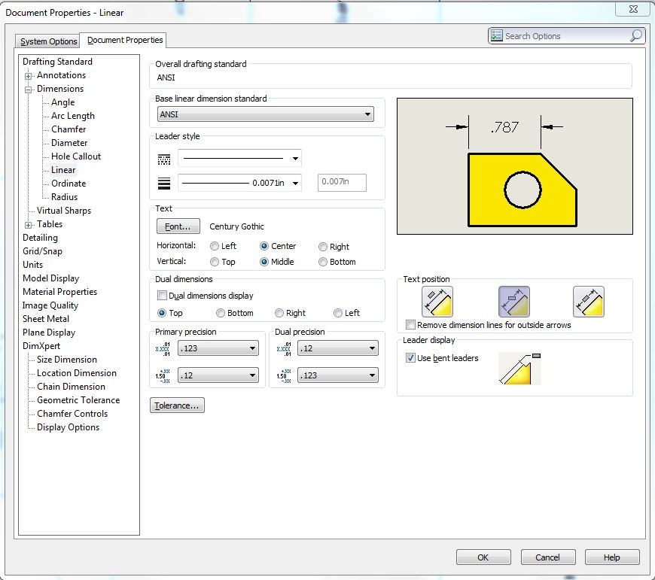Click the Search Options magnifier icon
Image resolution: width=655 pixels, height=580 pixels.
click(x=635, y=36)
